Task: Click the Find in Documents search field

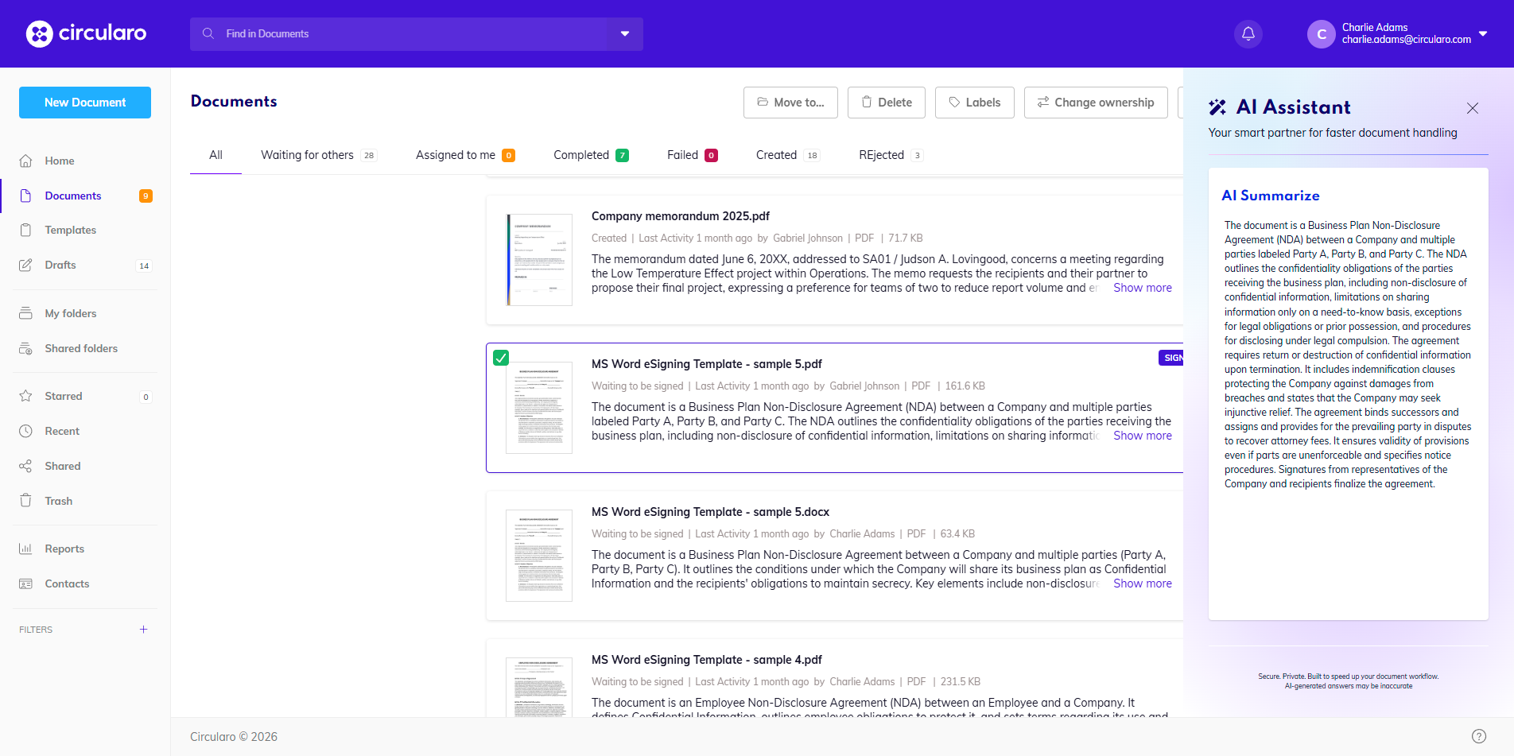Action: 358,33
